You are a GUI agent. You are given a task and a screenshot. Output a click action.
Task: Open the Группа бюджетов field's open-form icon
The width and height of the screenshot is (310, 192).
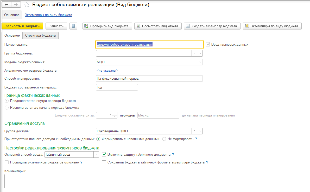[200, 53]
